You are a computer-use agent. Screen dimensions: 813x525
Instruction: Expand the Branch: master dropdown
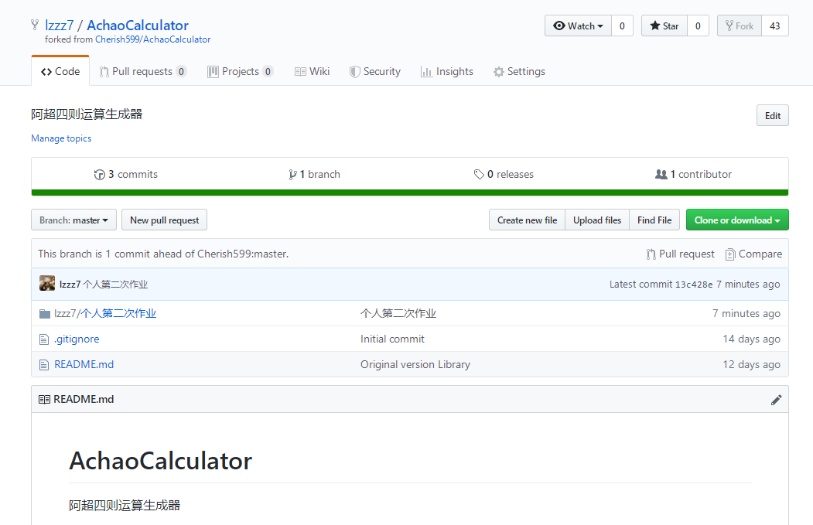pyautogui.click(x=73, y=220)
